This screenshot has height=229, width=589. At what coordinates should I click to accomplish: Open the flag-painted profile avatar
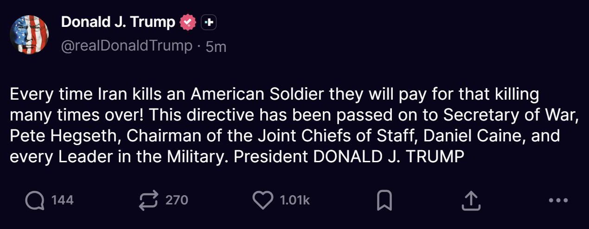(x=30, y=34)
